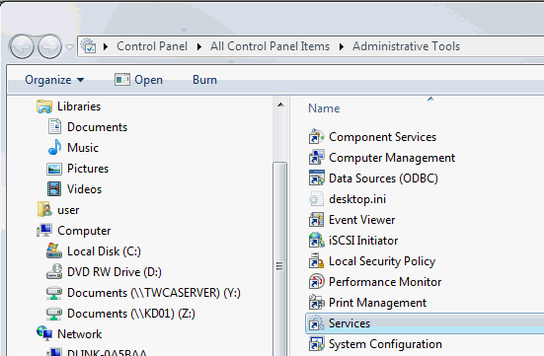The width and height of the screenshot is (544, 356).
Task: Expand the arrow before Control Panel breadcrumb
Action: 106,46
